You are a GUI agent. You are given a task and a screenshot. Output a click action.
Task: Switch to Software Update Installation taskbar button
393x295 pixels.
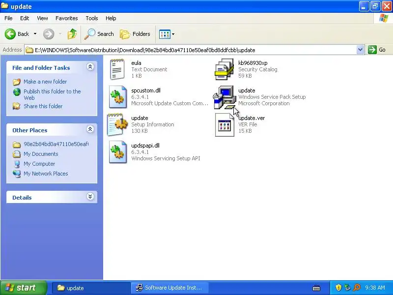pyautogui.click(x=169, y=288)
